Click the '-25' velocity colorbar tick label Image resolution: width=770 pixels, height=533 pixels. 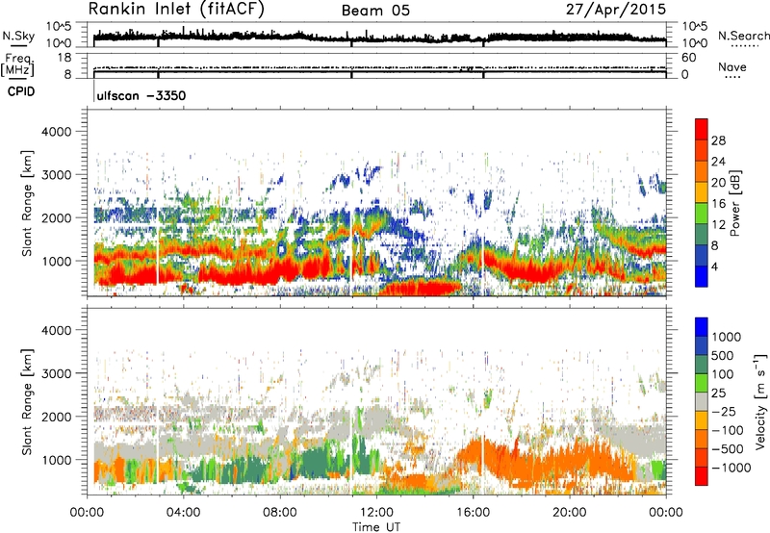[x=724, y=412]
